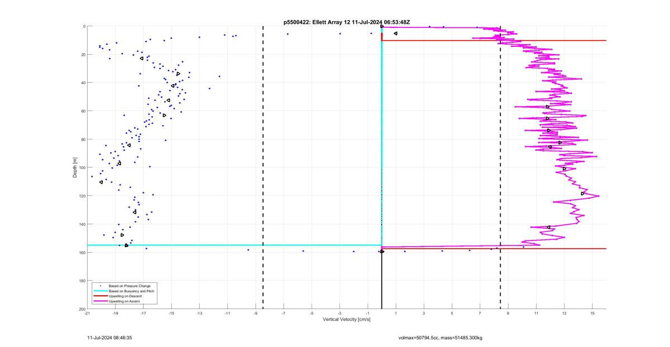The image size is (670, 347).
Task: Click x-axis tick label '-3'
Action: 339,314
